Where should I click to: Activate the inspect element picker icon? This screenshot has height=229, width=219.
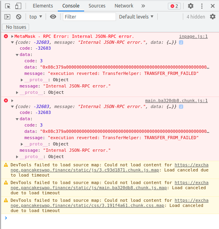coord(7,6)
